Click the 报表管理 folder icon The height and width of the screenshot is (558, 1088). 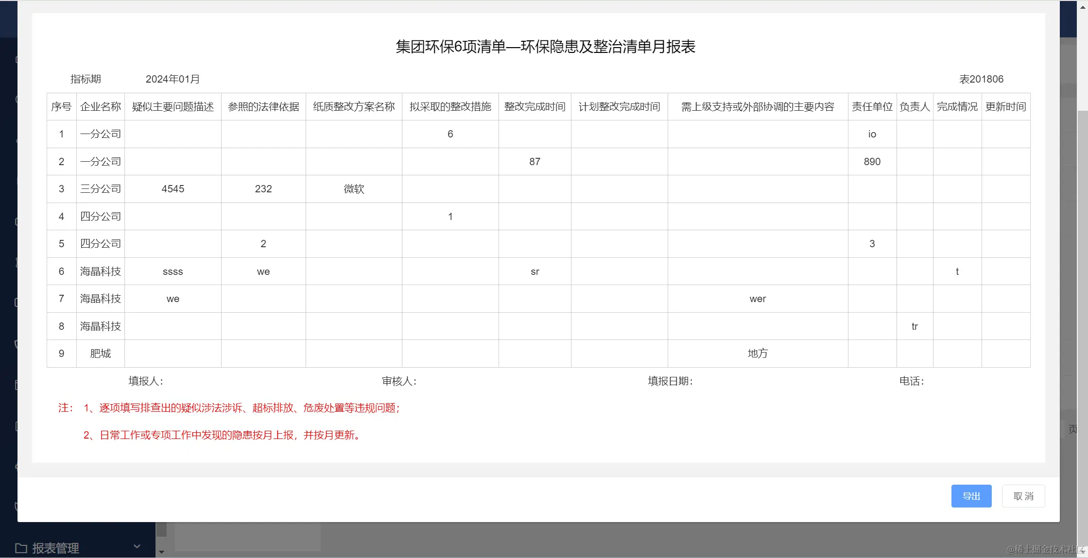pos(21,548)
